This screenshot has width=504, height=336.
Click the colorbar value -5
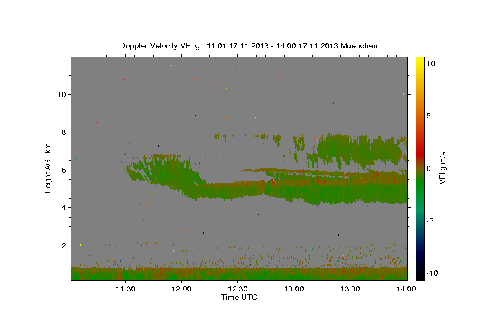430,221
